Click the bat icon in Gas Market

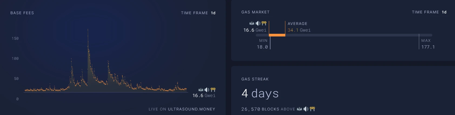252,23
